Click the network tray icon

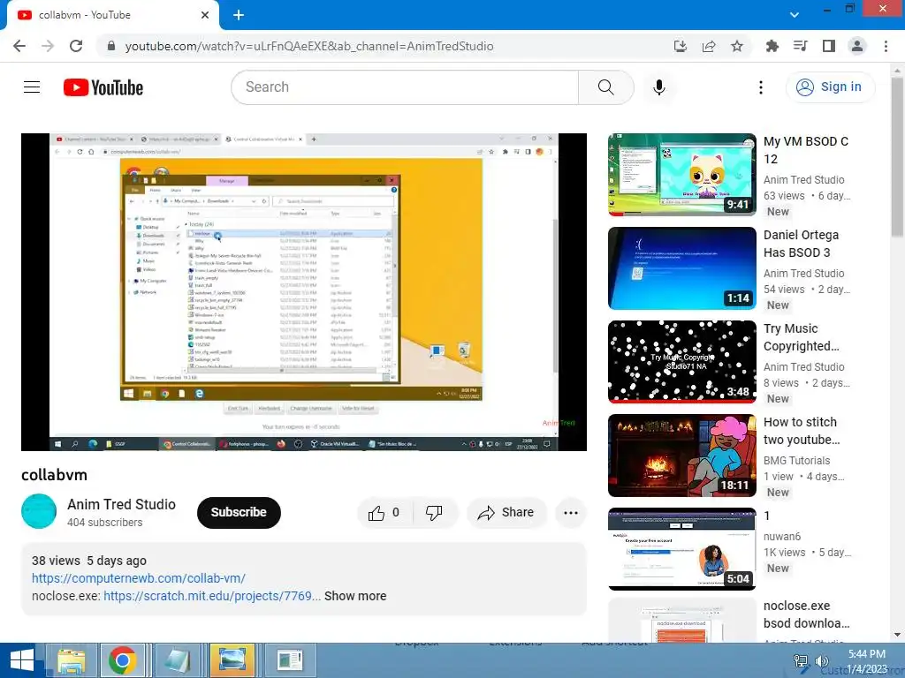pos(801,661)
